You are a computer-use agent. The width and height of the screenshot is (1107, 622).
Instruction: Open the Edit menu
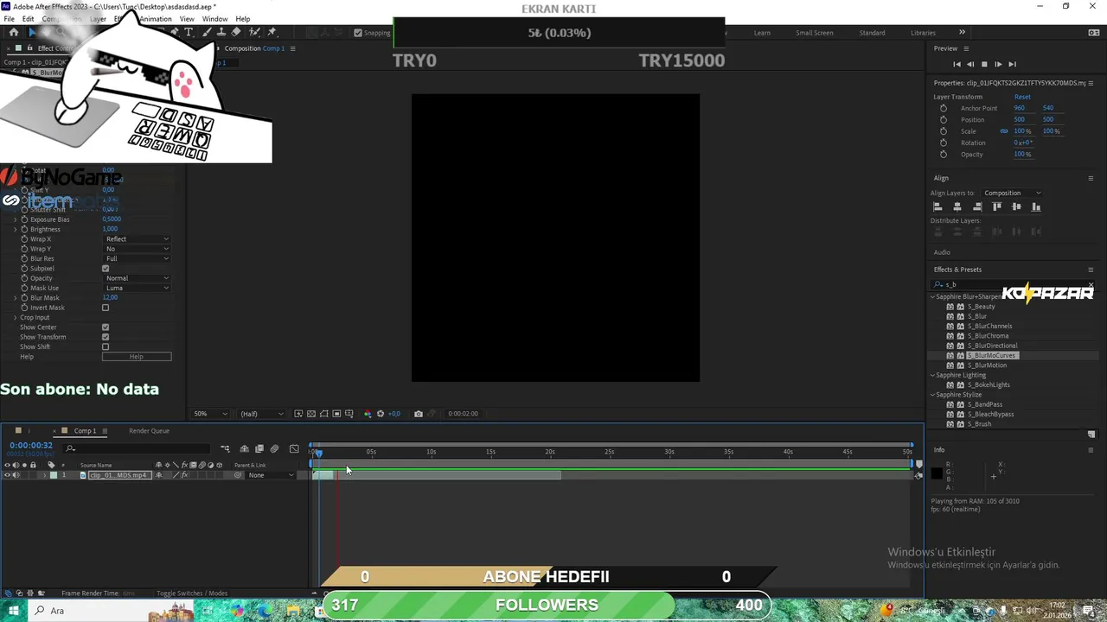point(29,19)
